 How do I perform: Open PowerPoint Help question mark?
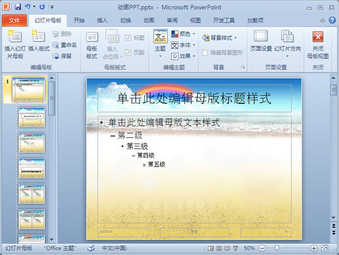tap(332, 20)
